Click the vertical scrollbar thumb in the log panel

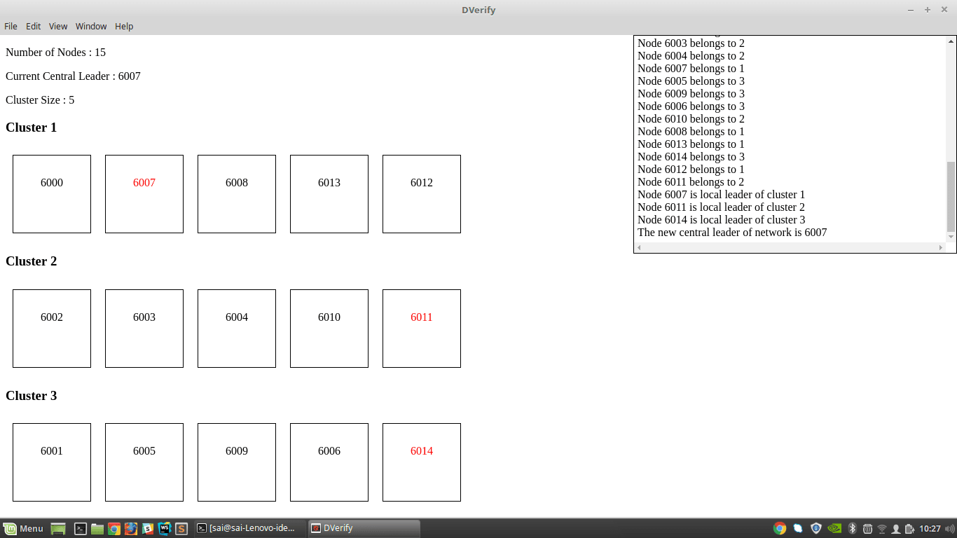coord(951,196)
